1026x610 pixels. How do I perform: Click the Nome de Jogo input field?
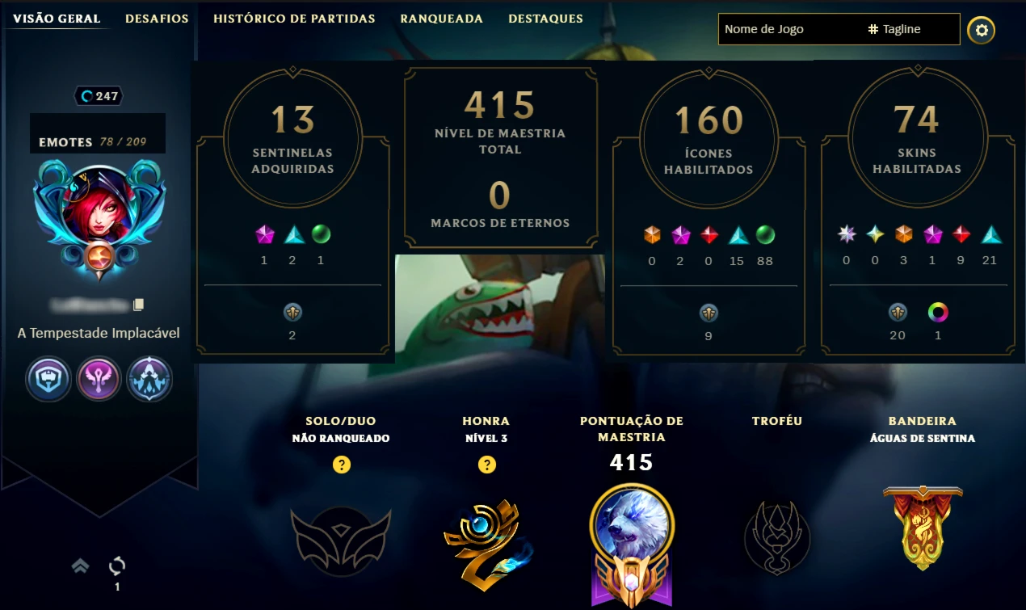pyautogui.click(x=790, y=29)
